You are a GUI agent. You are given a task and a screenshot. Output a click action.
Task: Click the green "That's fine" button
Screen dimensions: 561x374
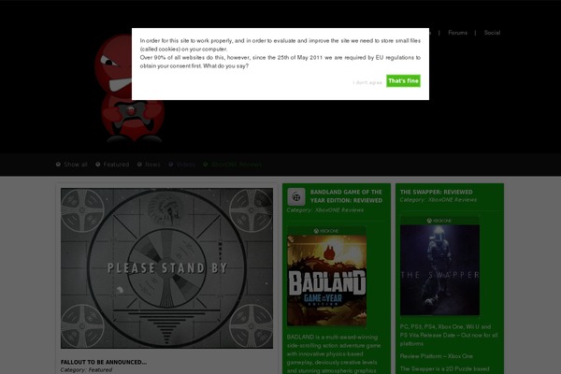403,81
